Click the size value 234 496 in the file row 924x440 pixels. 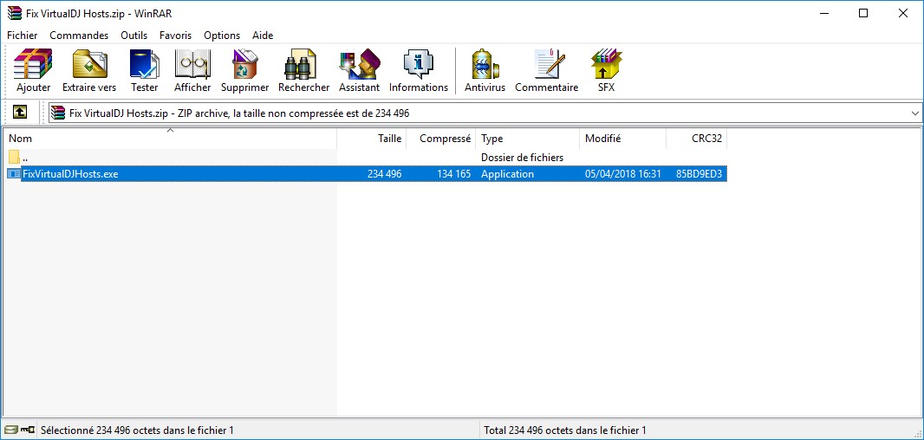[x=384, y=174]
